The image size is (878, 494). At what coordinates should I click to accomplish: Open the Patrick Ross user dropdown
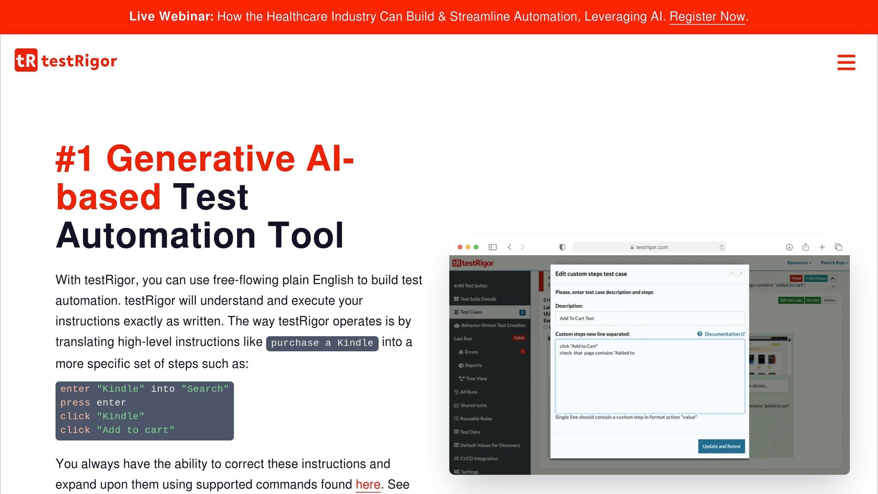[x=834, y=263]
